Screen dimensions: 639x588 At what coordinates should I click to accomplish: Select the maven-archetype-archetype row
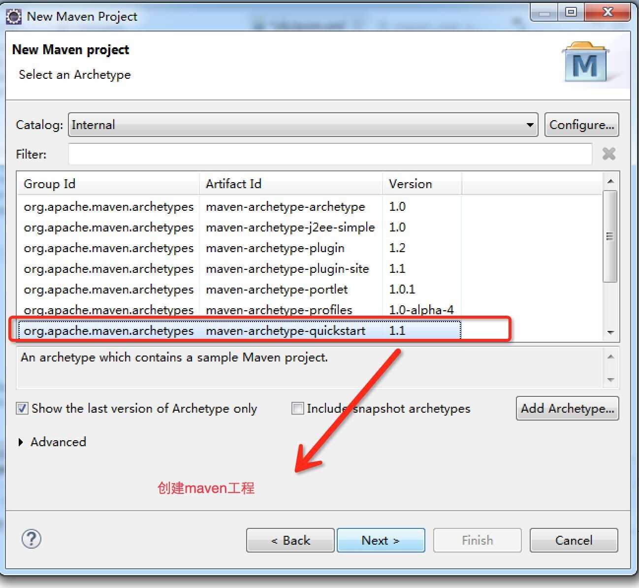[239, 206]
